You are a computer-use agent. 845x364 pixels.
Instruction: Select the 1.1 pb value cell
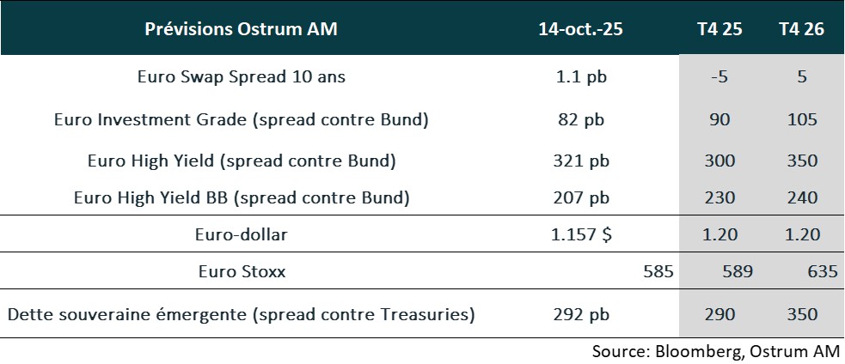582,76
